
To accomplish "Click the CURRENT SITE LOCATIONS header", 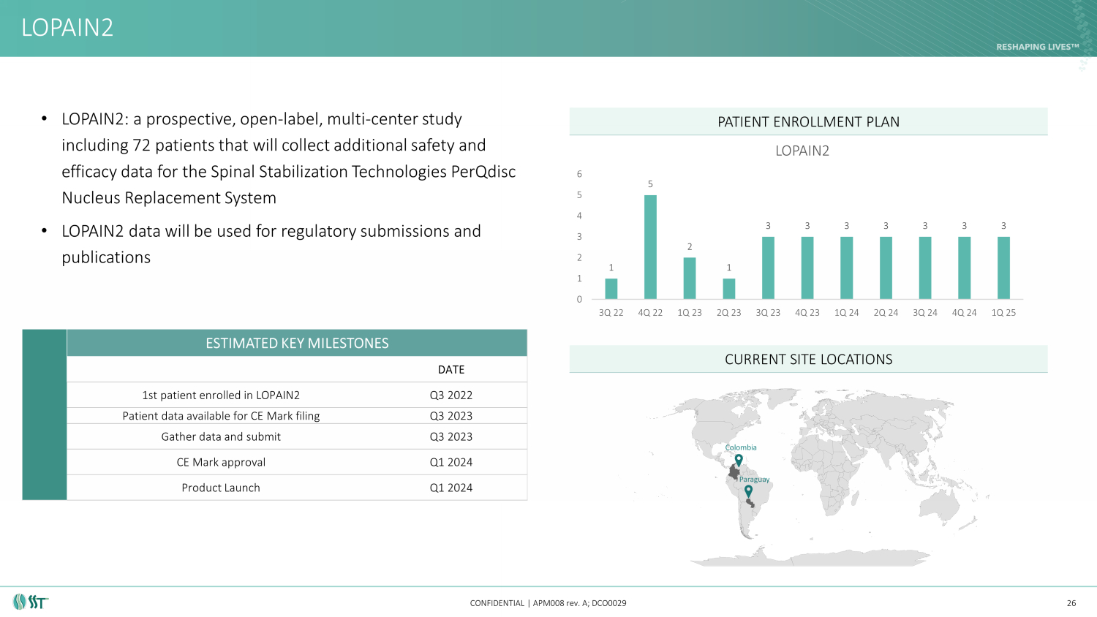I will [808, 360].
